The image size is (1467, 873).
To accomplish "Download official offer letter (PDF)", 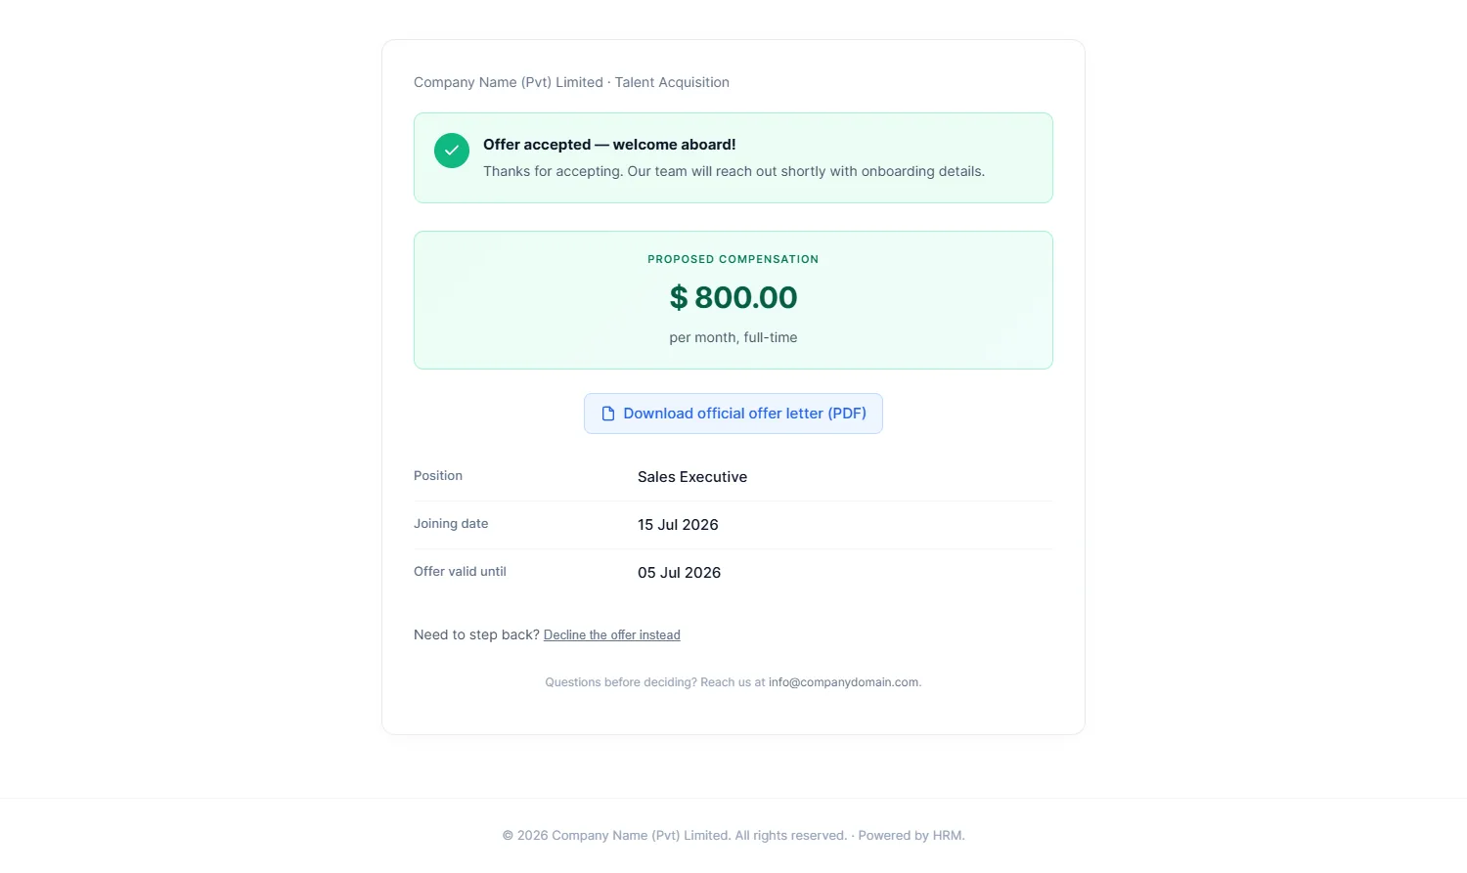I will pyautogui.click(x=733, y=414).
